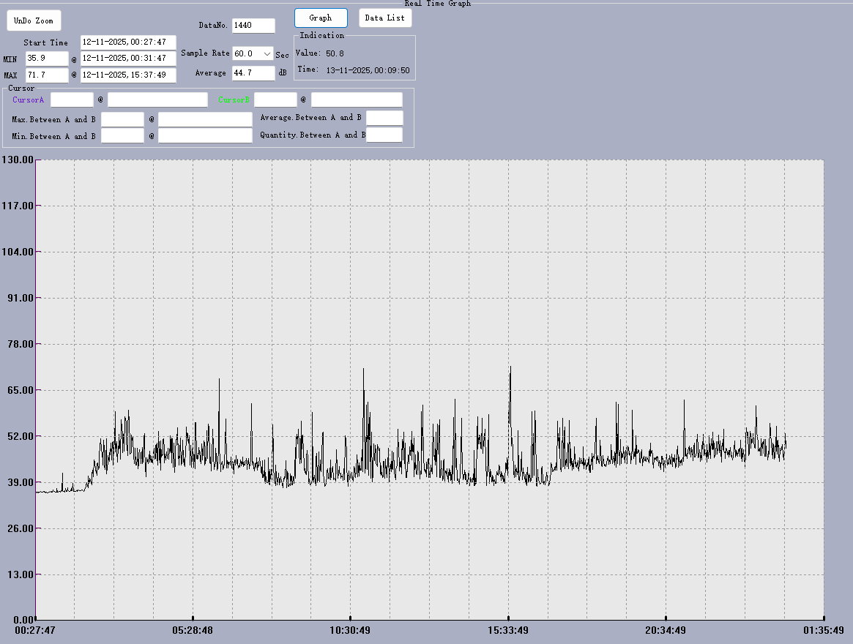This screenshot has width=853, height=644.
Task: Click the tallest peak near 15:33:49
Action: (510, 367)
